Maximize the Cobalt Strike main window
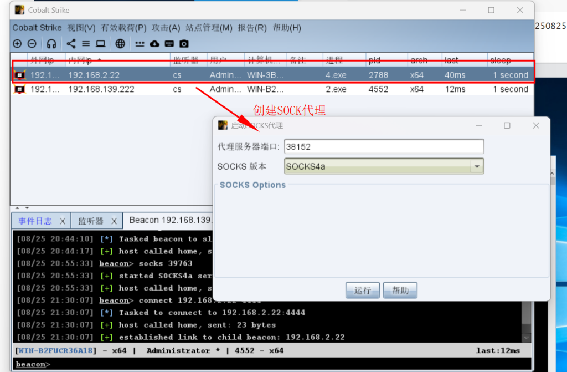567x372 pixels. (x=491, y=10)
